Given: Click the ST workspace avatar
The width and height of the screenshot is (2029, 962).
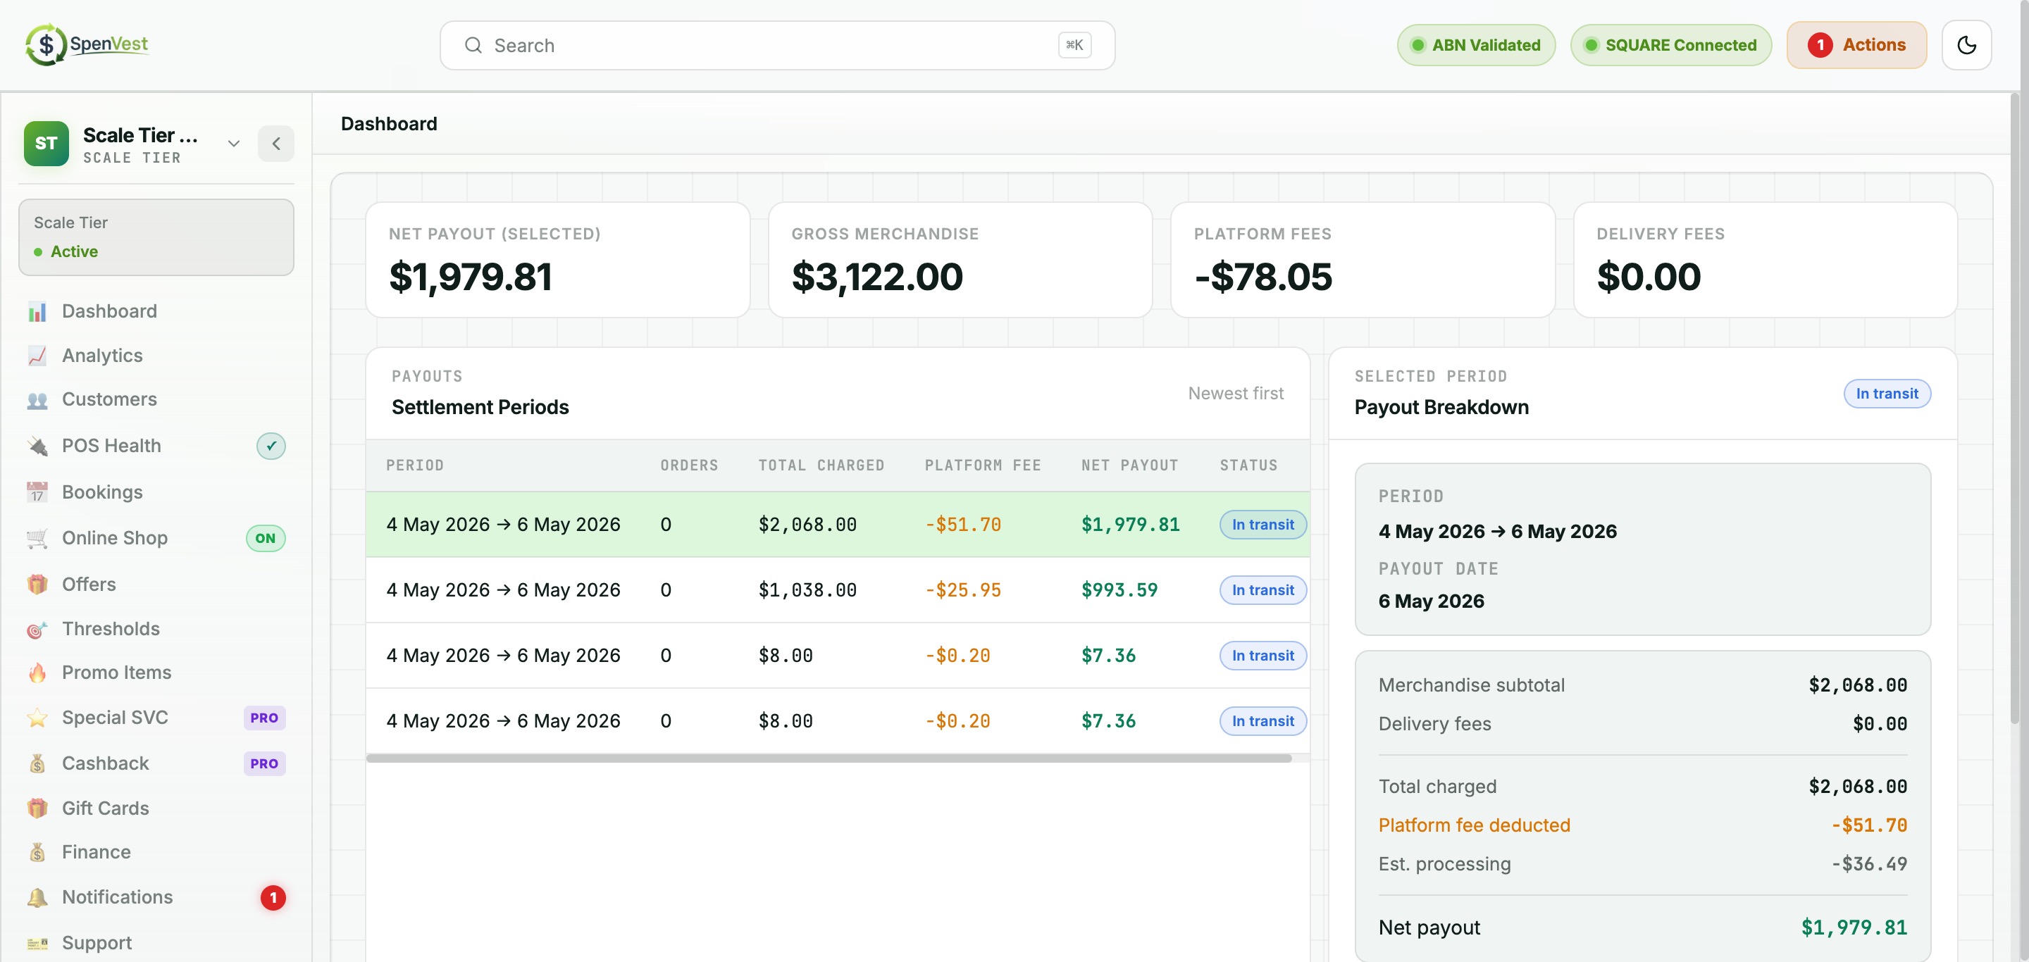Looking at the screenshot, I should pos(46,143).
